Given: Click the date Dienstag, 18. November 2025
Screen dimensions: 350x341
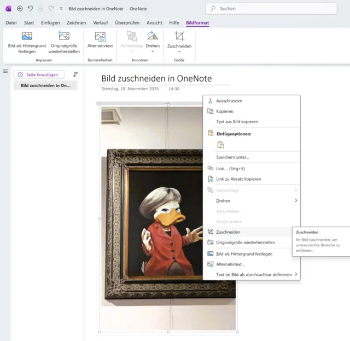Looking at the screenshot, I should (x=130, y=89).
